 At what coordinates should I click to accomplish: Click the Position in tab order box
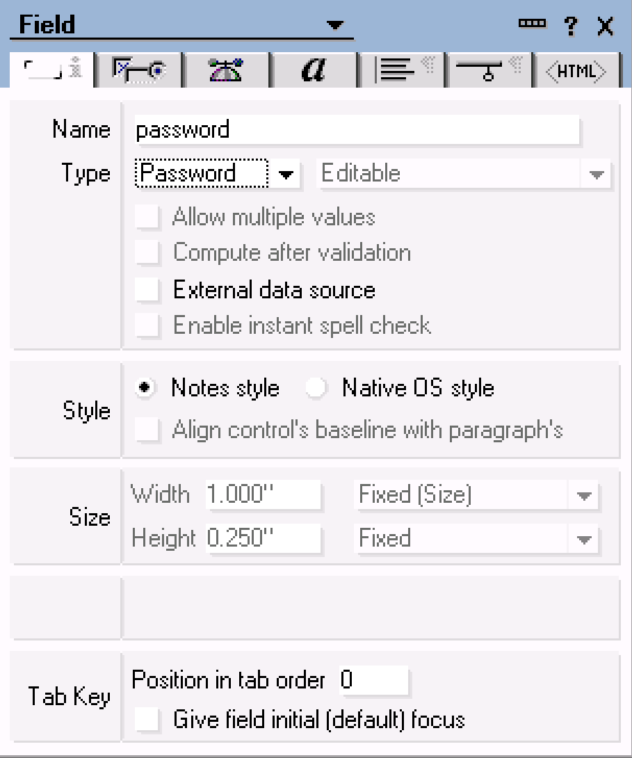coord(373,681)
